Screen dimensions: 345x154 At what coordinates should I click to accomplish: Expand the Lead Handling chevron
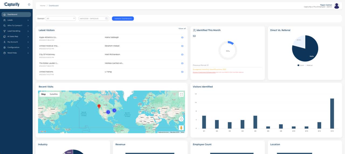tap(28, 31)
